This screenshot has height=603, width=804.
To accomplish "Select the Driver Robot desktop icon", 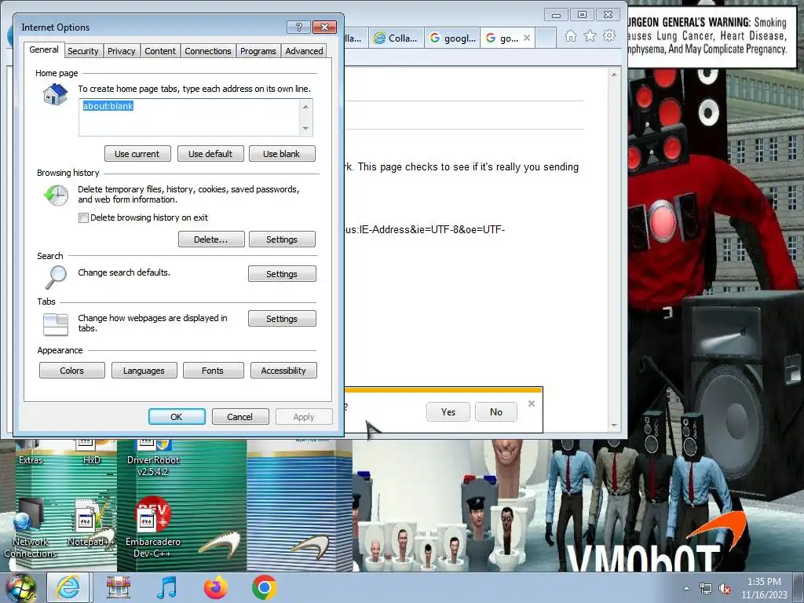I will tap(153, 458).
